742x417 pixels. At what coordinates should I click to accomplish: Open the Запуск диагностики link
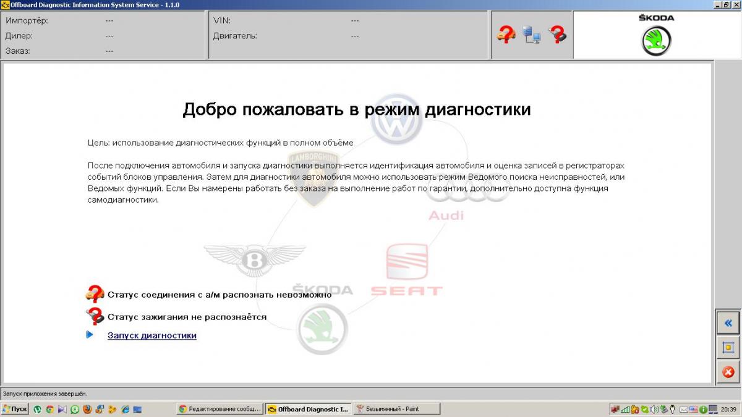pos(152,335)
